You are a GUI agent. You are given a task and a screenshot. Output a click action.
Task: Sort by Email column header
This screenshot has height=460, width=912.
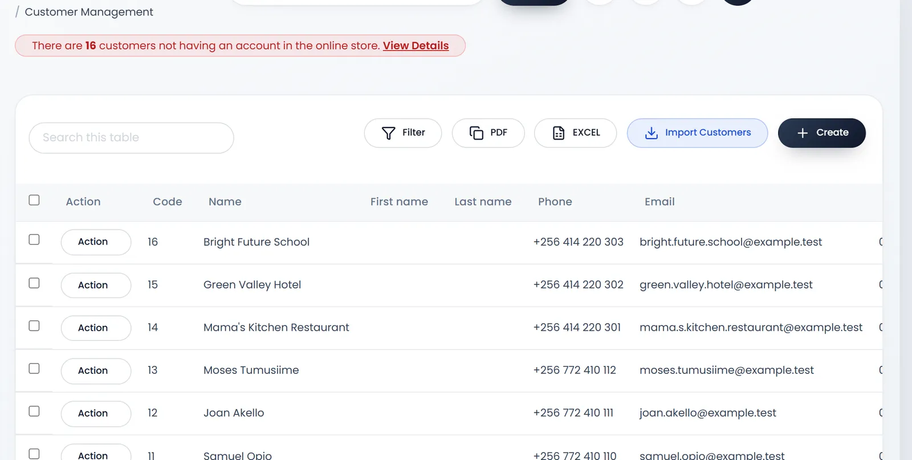pyautogui.click(x=659, y=202)
